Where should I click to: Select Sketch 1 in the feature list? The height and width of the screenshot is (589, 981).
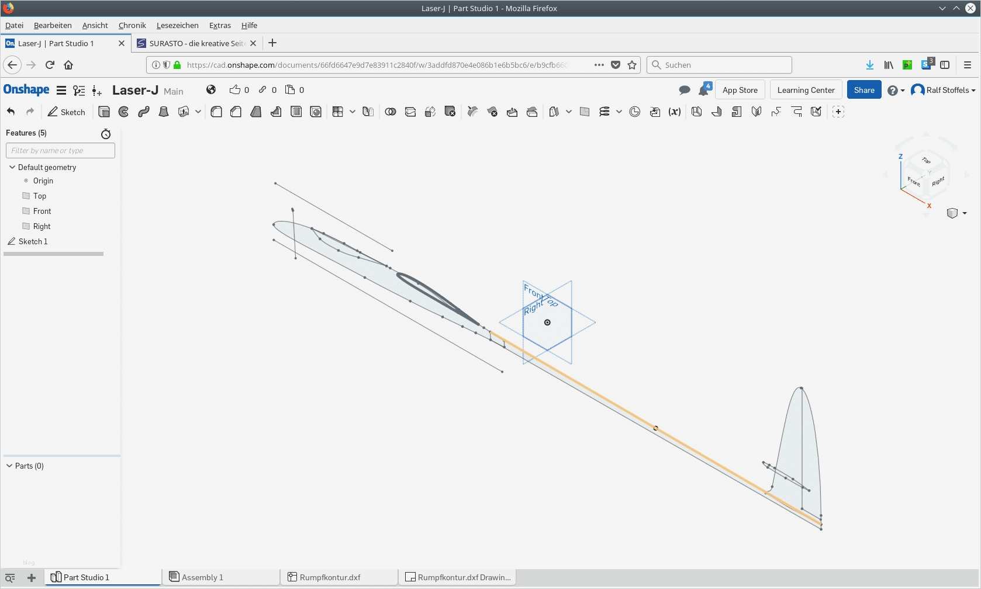point(33,241)
